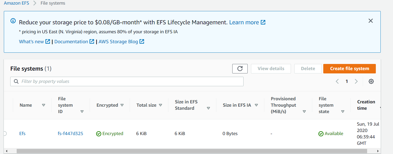
Task: Click the green Available status check icon
Action: tap(321, 134)
